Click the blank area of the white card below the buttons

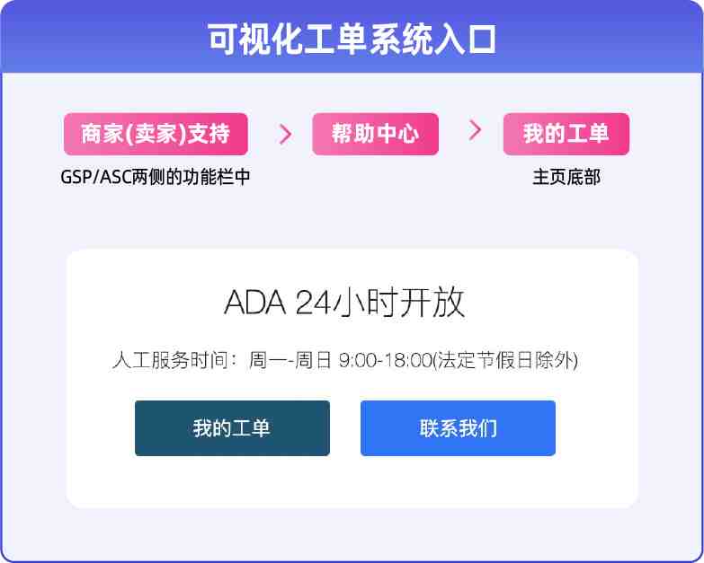click(352, 482)
